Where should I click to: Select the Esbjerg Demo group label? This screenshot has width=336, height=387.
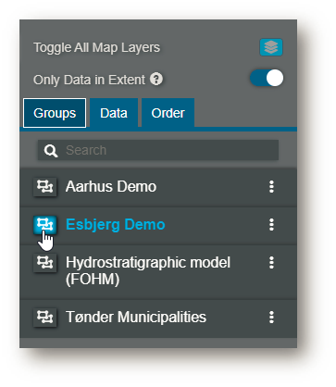tap(116, 225)
